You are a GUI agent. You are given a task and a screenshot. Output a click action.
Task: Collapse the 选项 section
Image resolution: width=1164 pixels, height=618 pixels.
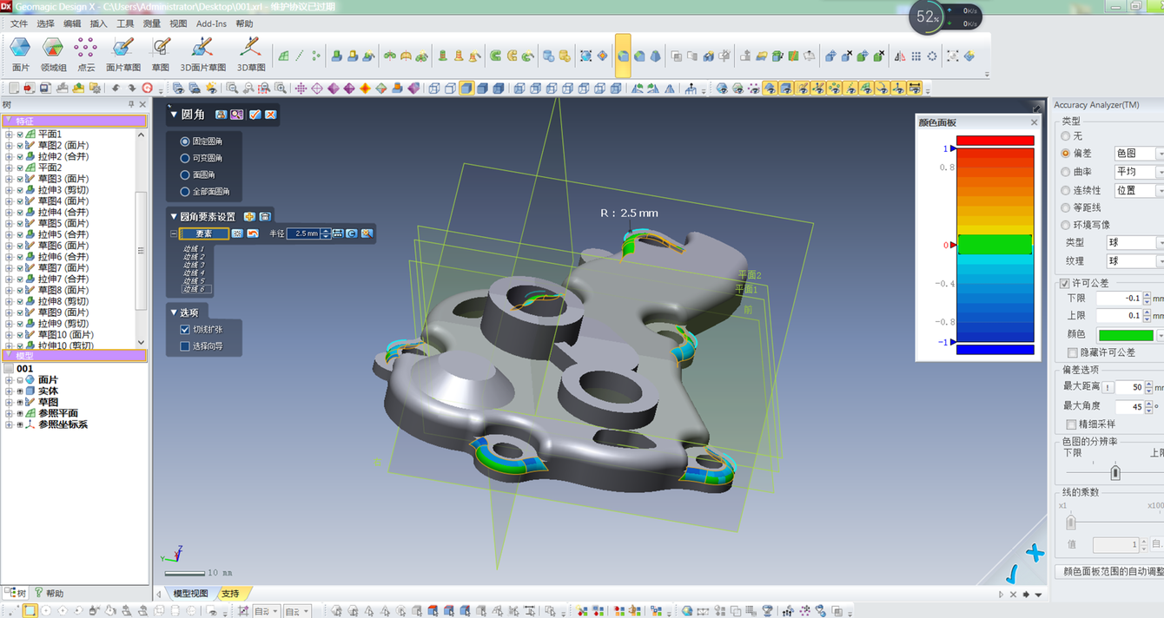click(174, 312)
